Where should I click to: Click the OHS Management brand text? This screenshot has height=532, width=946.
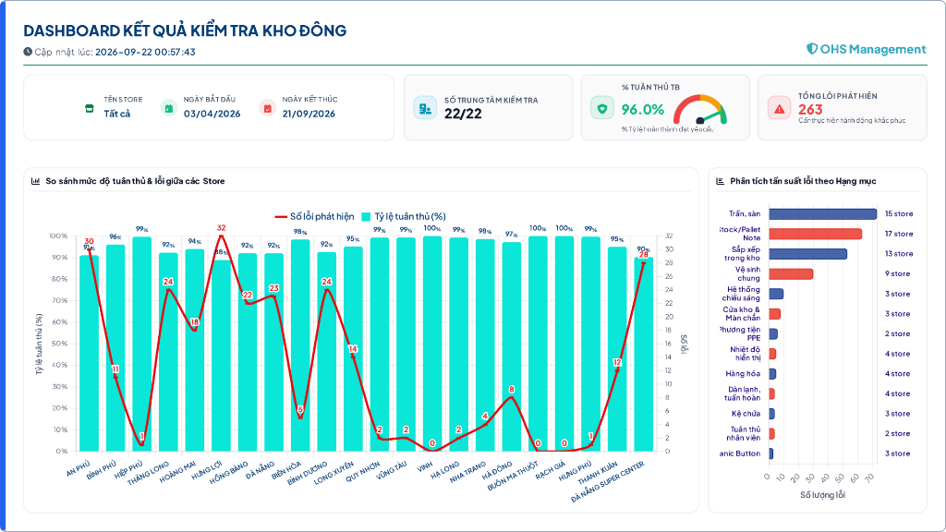tap(872, 49)
